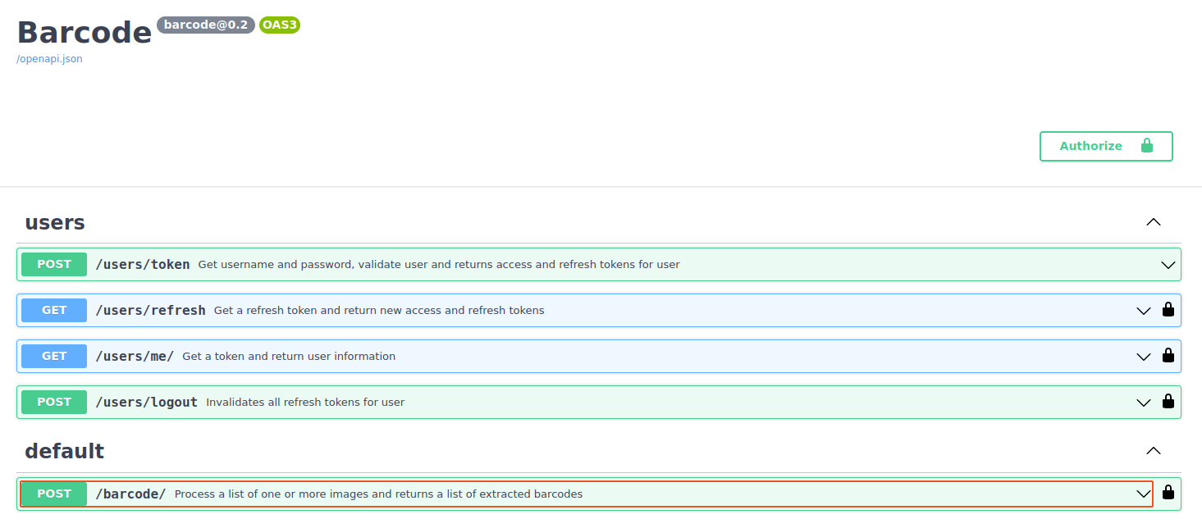Expand the POST /barcode/ chevron

[1144, 494]
